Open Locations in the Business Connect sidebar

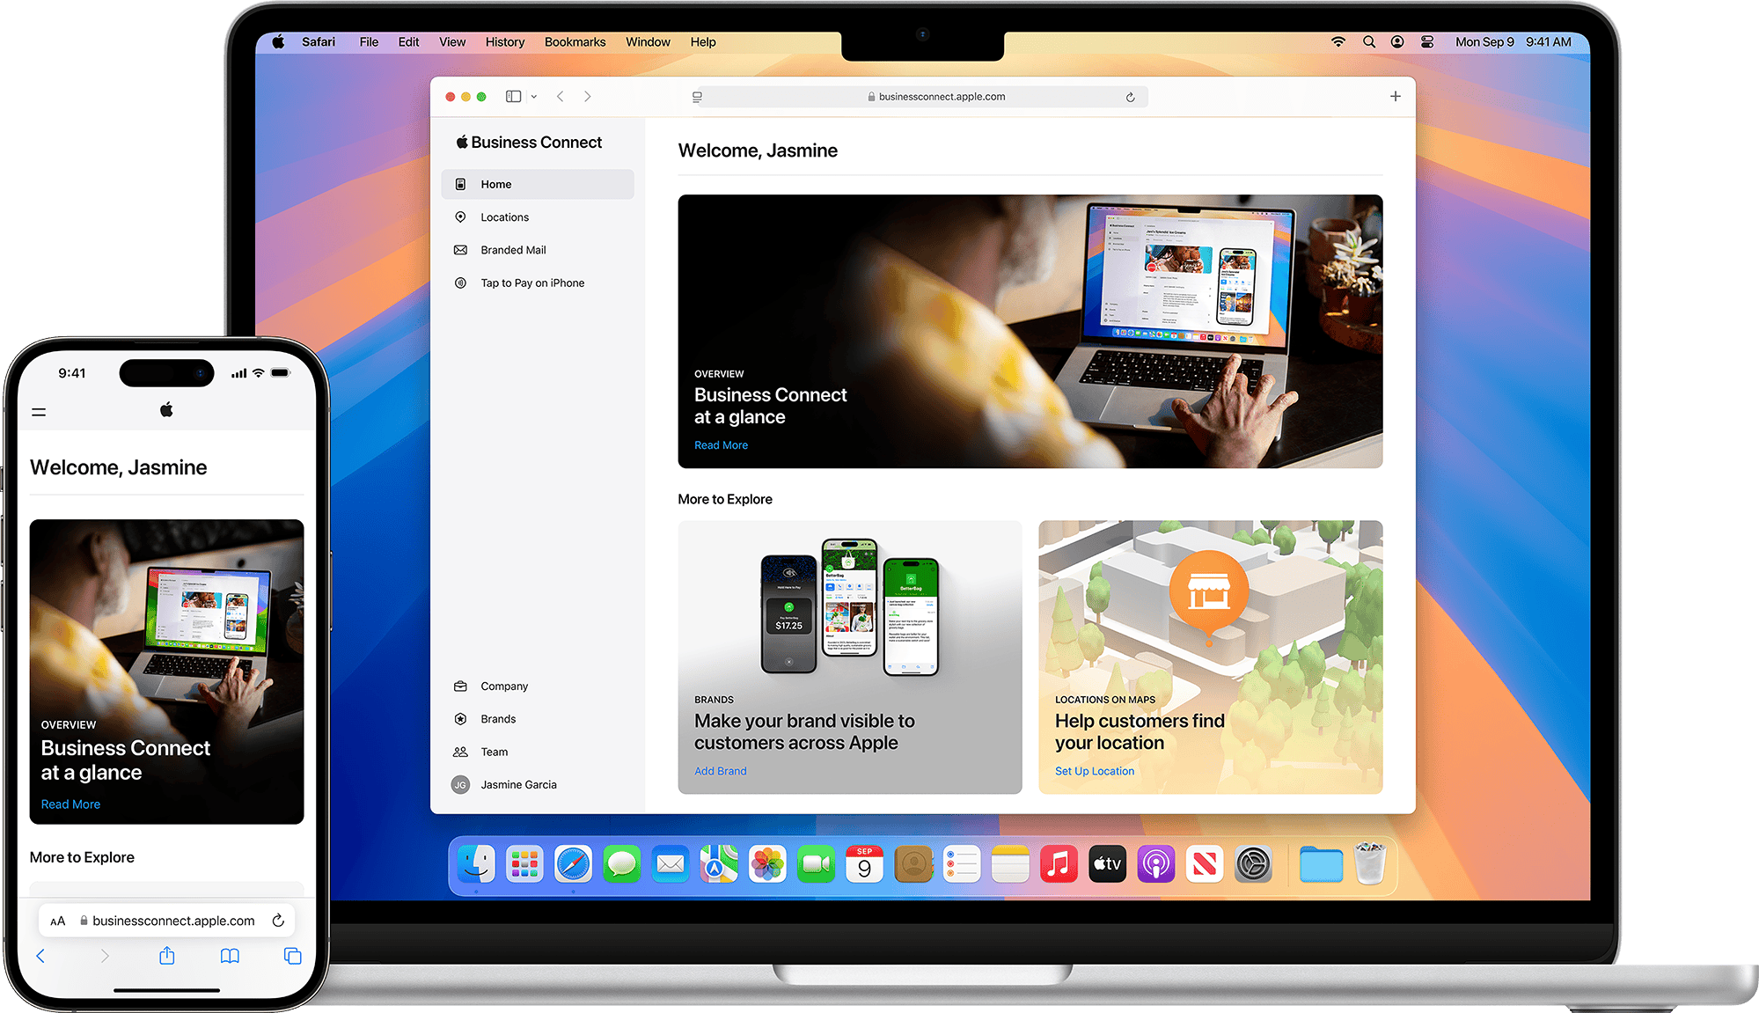pos(504,217)
